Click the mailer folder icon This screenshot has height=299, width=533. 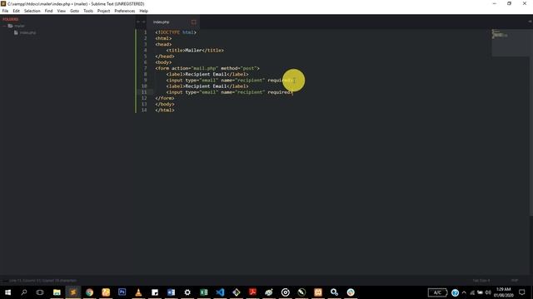[11, 26]
